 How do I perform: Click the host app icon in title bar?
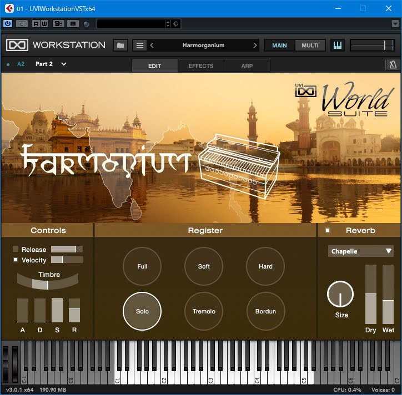click(9, 8)
